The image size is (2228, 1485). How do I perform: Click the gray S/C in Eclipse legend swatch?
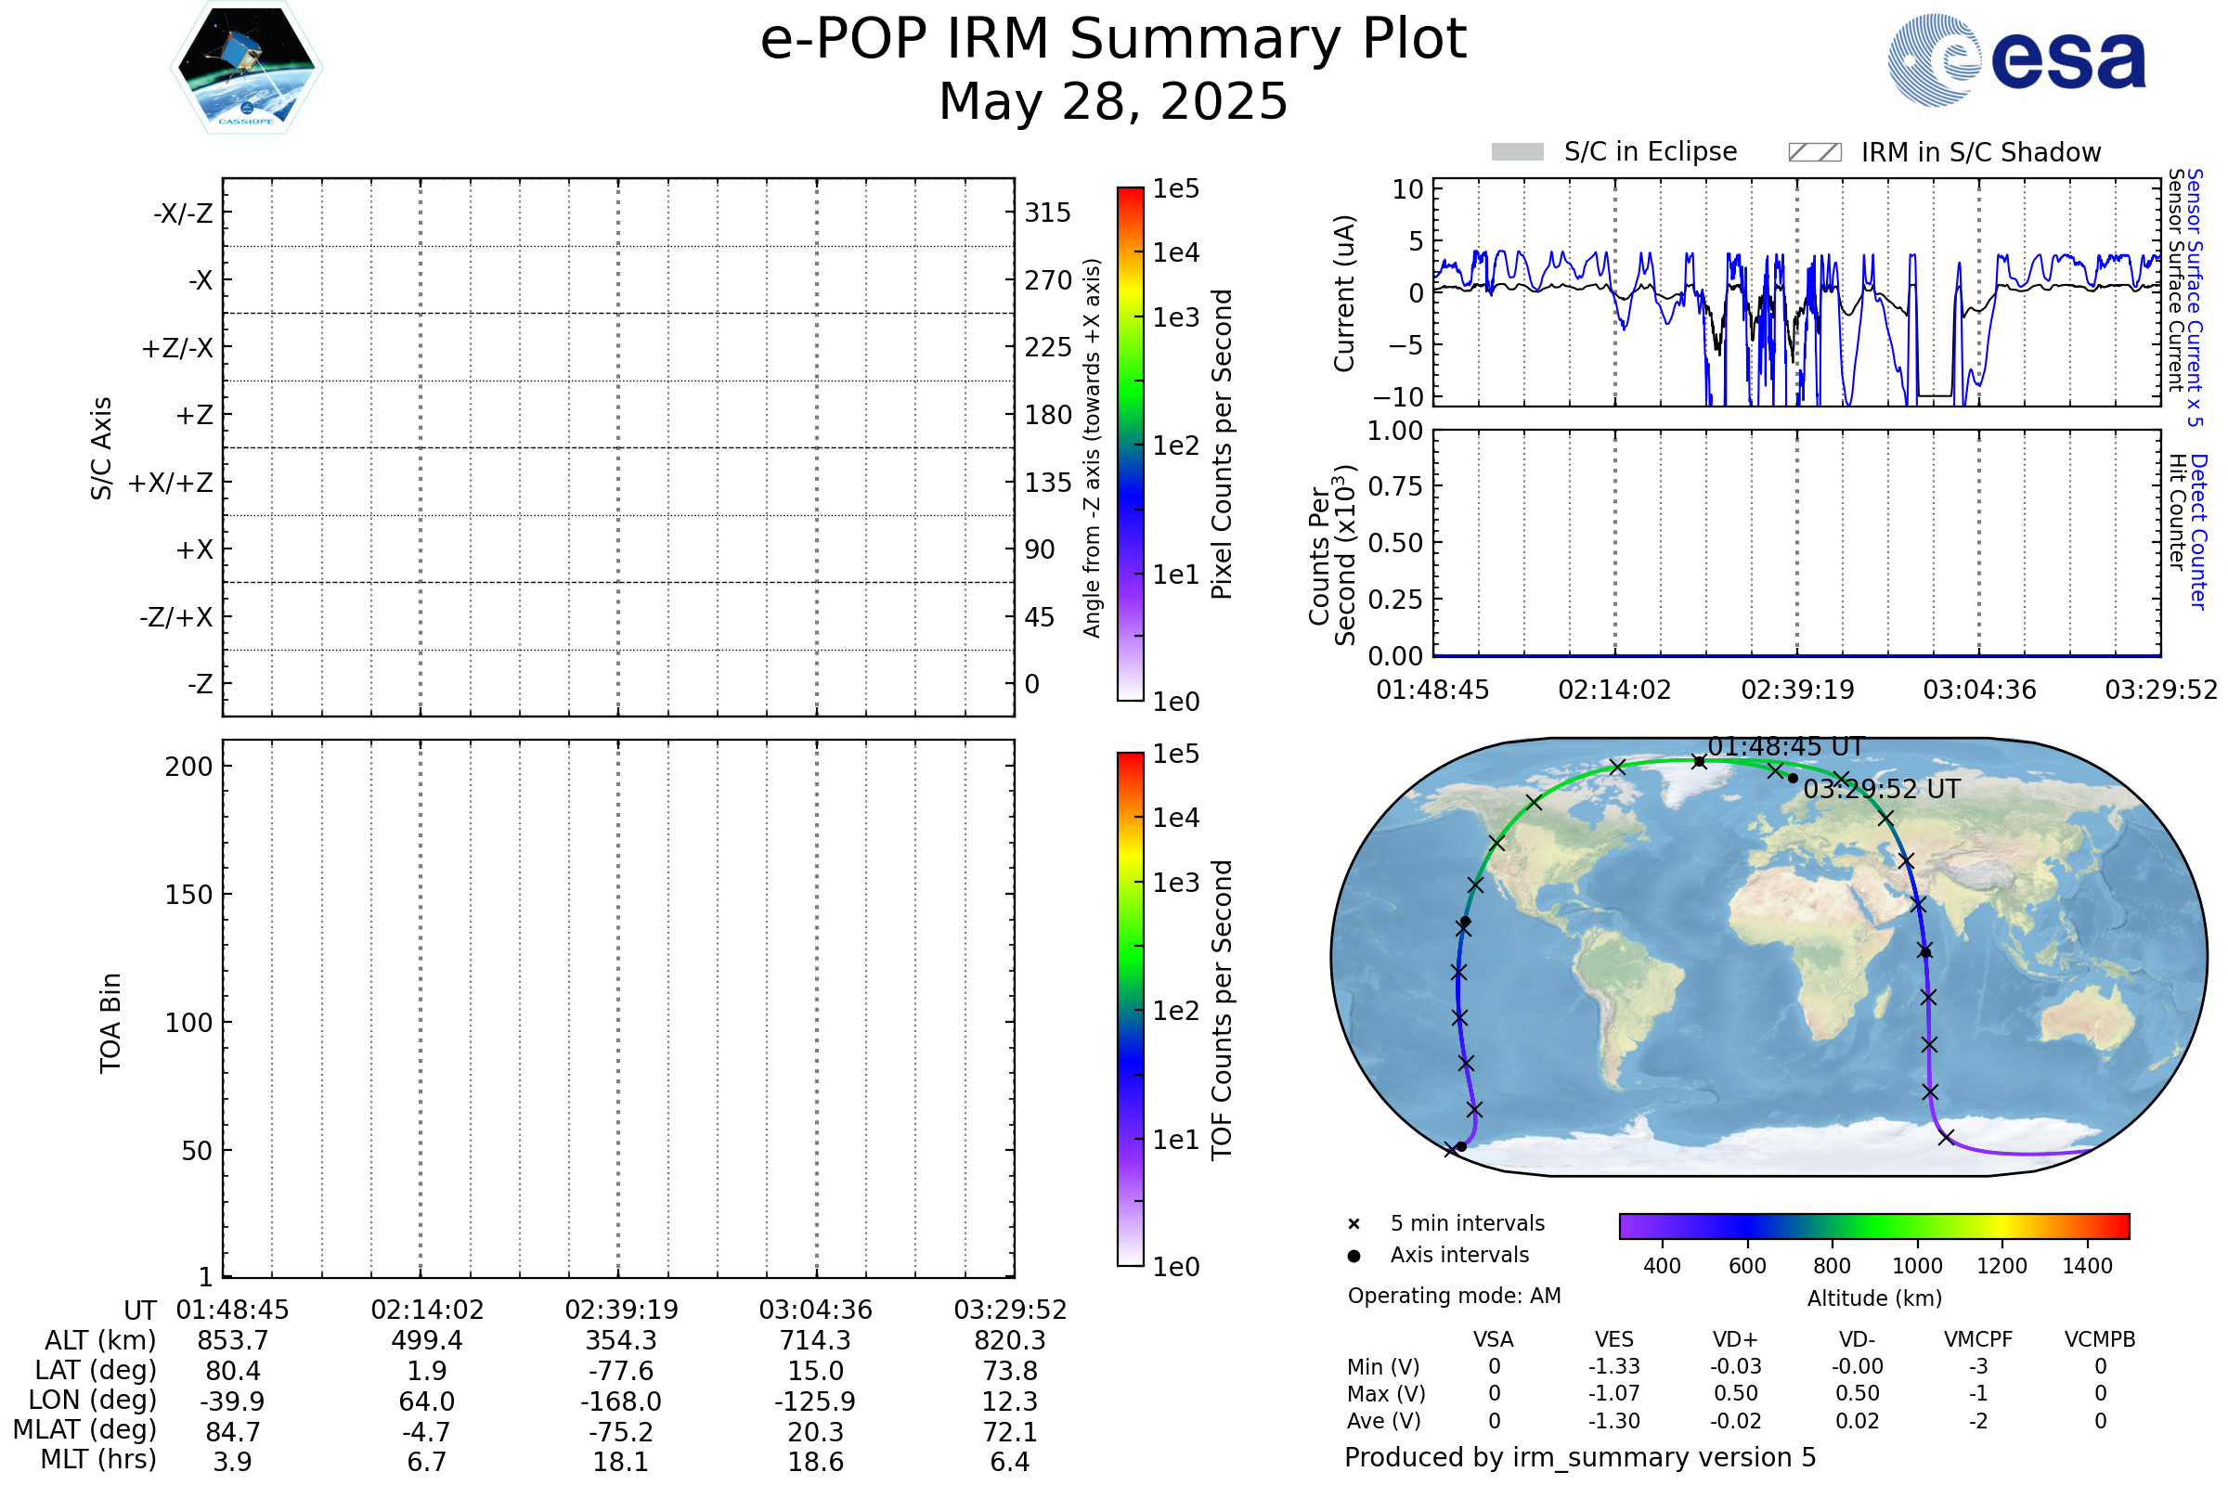[x=1517, y=152]
